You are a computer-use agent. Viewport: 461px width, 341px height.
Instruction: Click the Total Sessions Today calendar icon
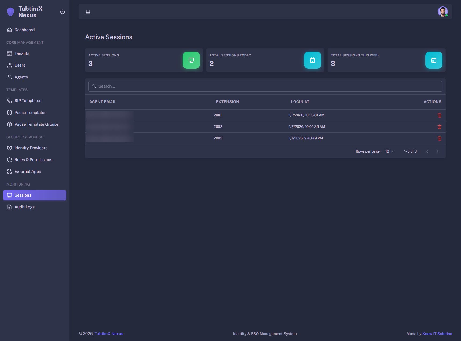(x=312, y=60)
